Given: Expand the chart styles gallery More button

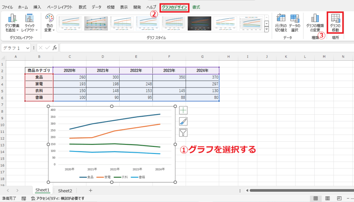Looking at the screenshot, I should (267, 29).
